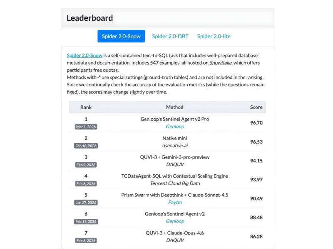333x249 pixels.
Task: Open the Paytm link under rank 5
Action: (x=175, y=202)
